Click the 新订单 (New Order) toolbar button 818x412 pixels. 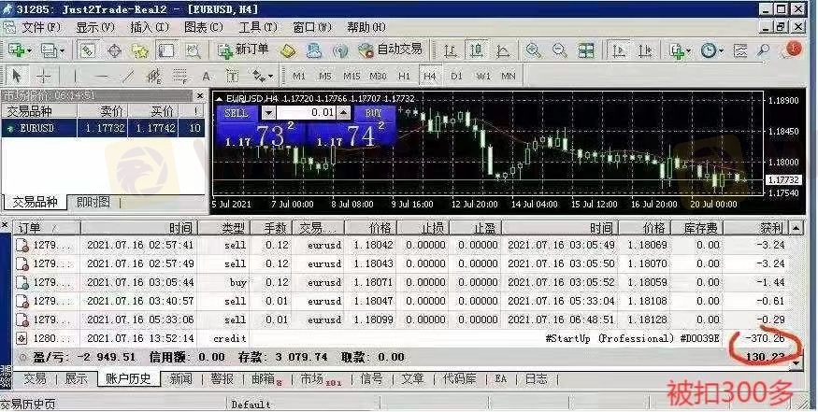[x=243, y=50]
